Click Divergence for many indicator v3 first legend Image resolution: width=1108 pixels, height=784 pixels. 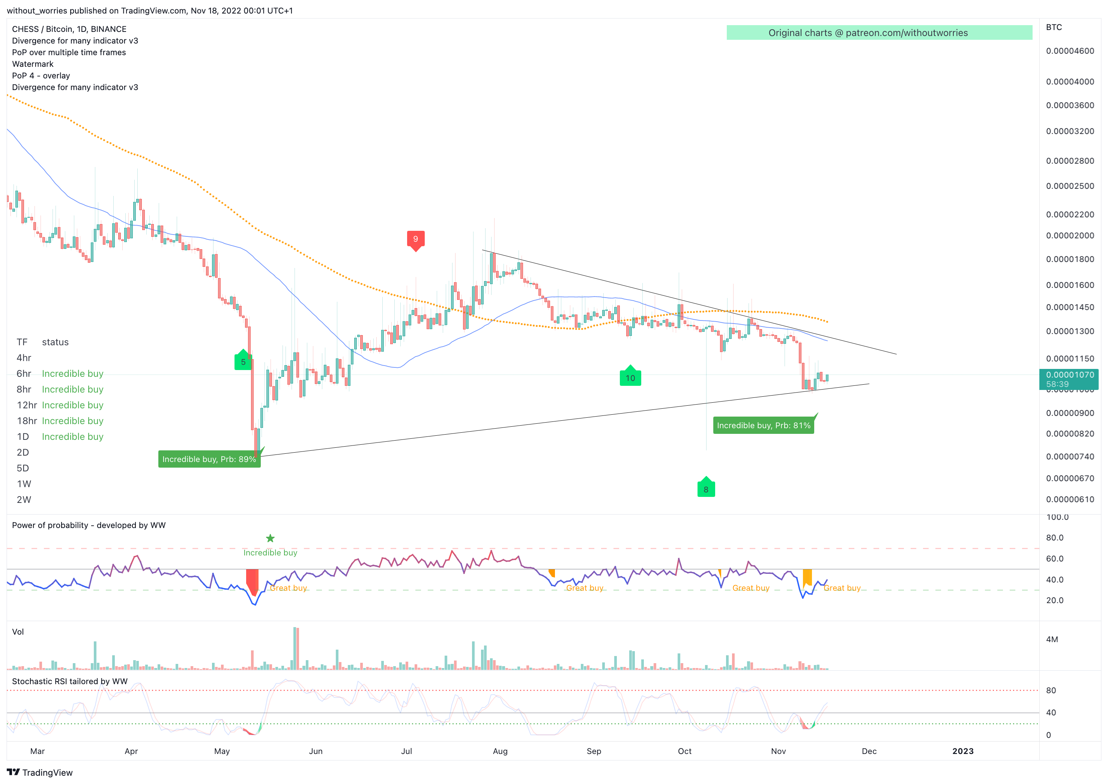[x=75, y=41]
